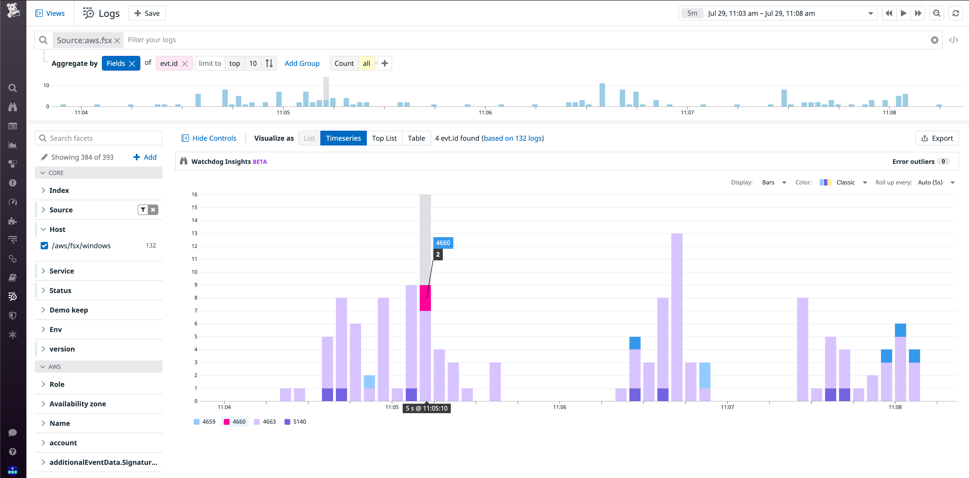Viewport: 969px width, 478px height.
Task: Collapse the CORE facet group
Action: tap(43, 172)
